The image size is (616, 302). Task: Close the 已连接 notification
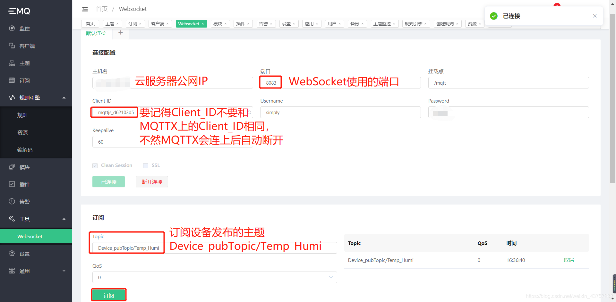point(595,16)
